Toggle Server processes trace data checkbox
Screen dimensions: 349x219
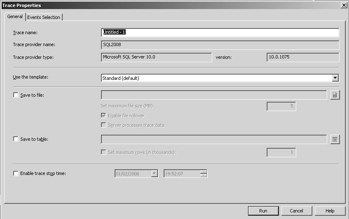point(103,125)
